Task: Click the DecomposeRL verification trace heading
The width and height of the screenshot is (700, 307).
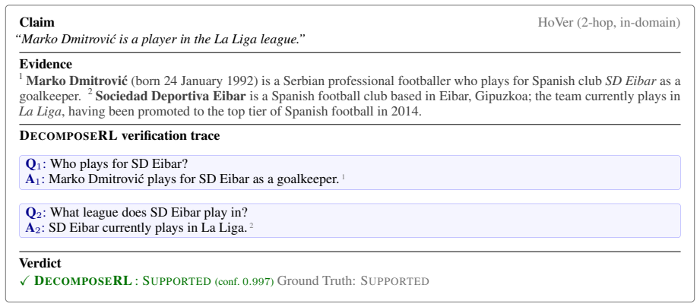Action: [x=119, y=136]
